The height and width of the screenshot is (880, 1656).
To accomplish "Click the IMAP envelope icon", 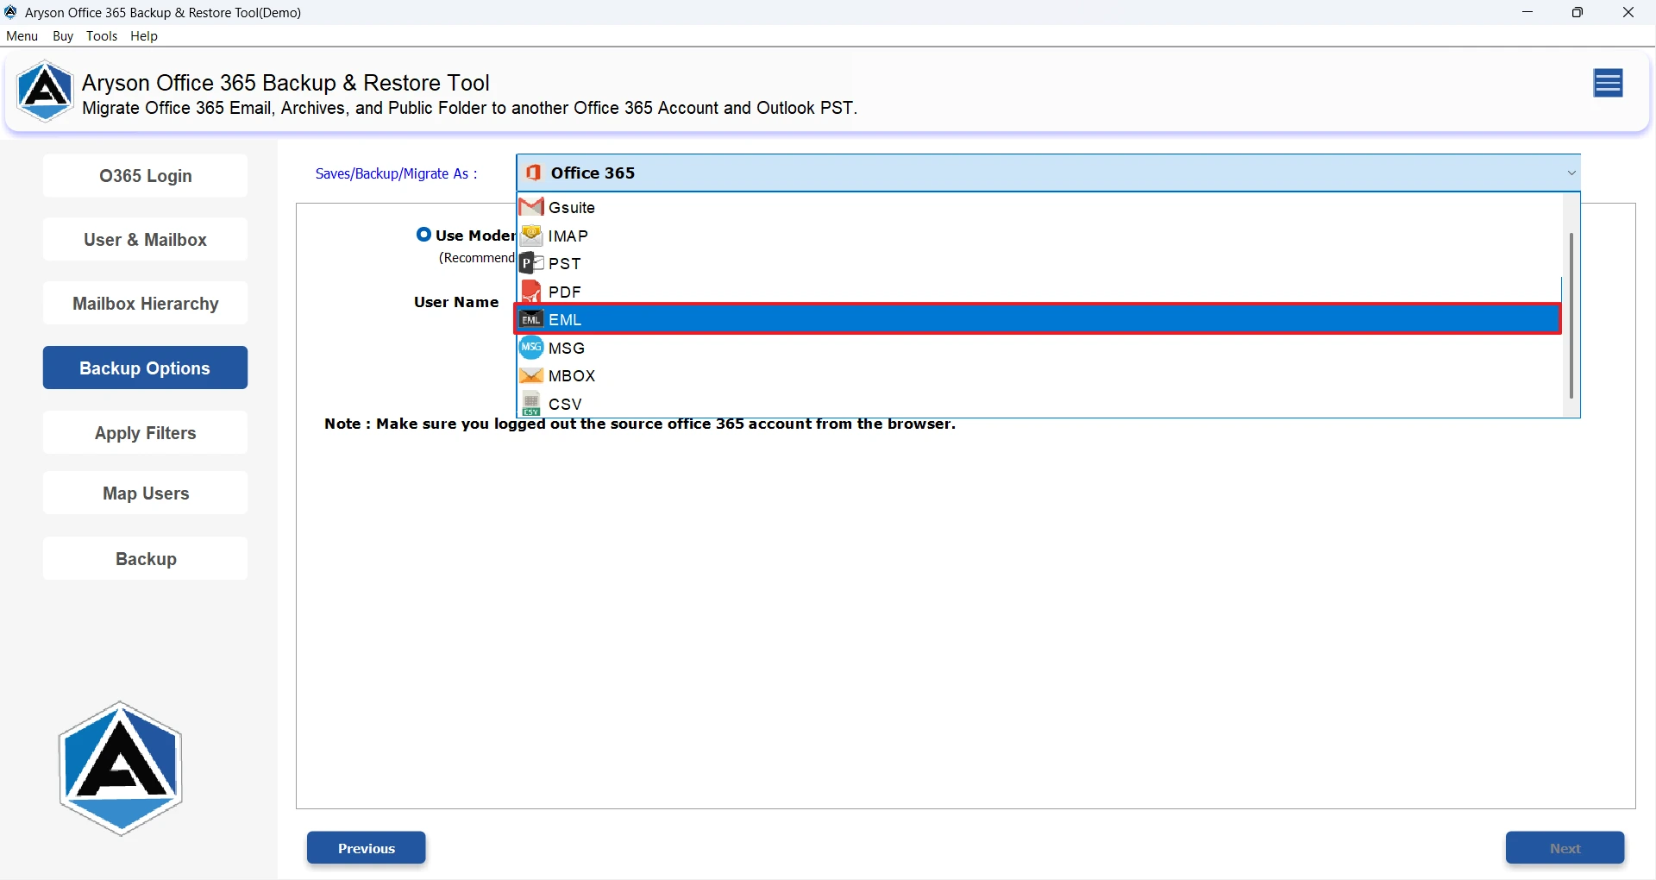I will pyautogui.click(x=531, y=235).
